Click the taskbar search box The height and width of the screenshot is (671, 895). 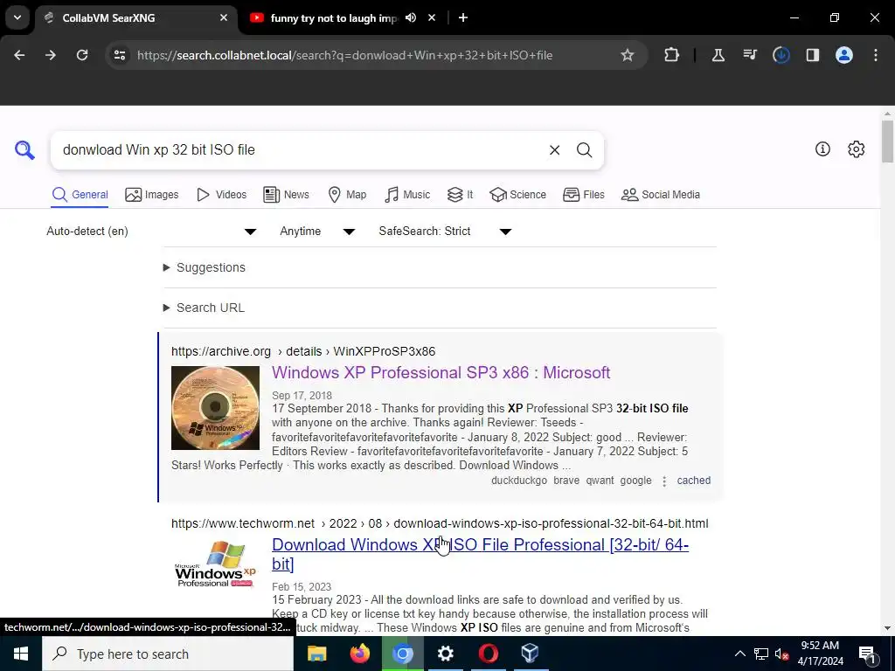pyautogui.click(x=168, y=654)
